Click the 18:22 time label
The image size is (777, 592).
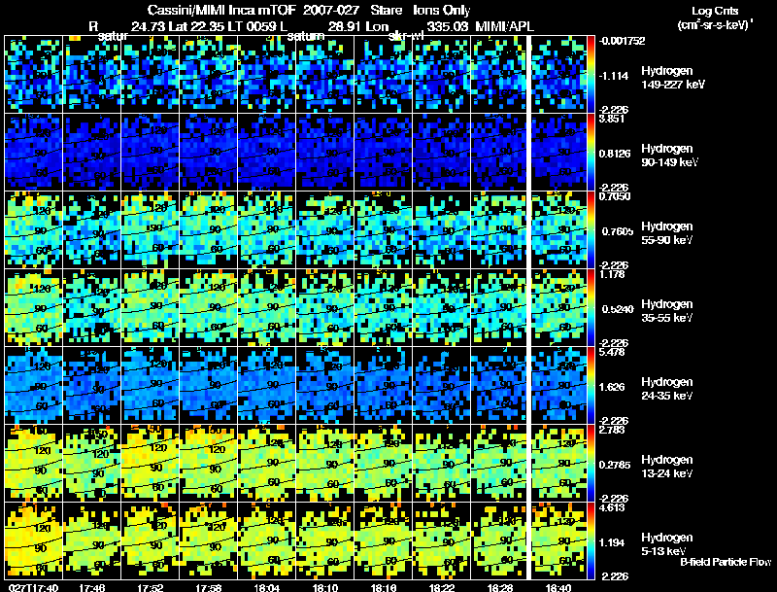(442, 587)
